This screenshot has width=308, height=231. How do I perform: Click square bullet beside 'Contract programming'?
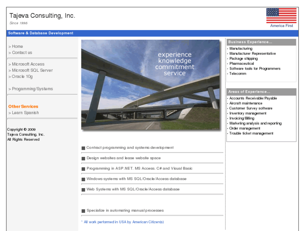(x=83, y=148)
